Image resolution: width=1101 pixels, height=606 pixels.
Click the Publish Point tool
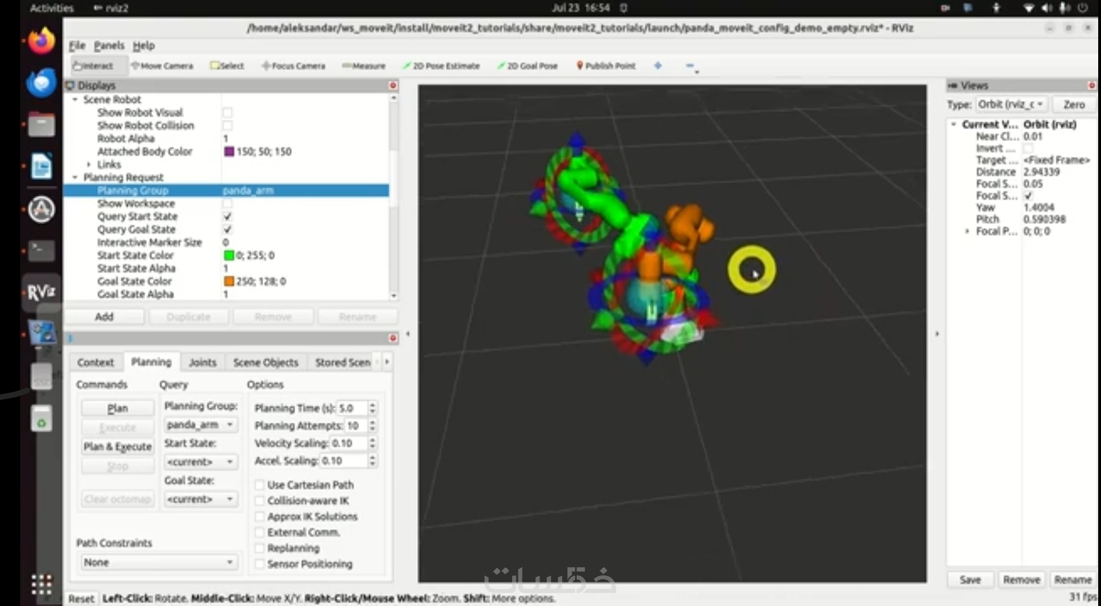pyautogui.click(x=606, y=66)
